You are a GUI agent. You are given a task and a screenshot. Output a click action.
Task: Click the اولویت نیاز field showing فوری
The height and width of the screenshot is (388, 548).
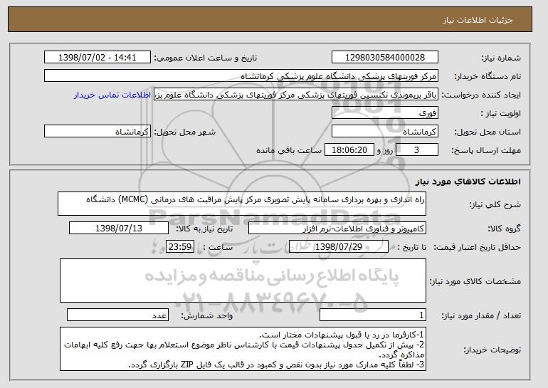coord(385,113)
